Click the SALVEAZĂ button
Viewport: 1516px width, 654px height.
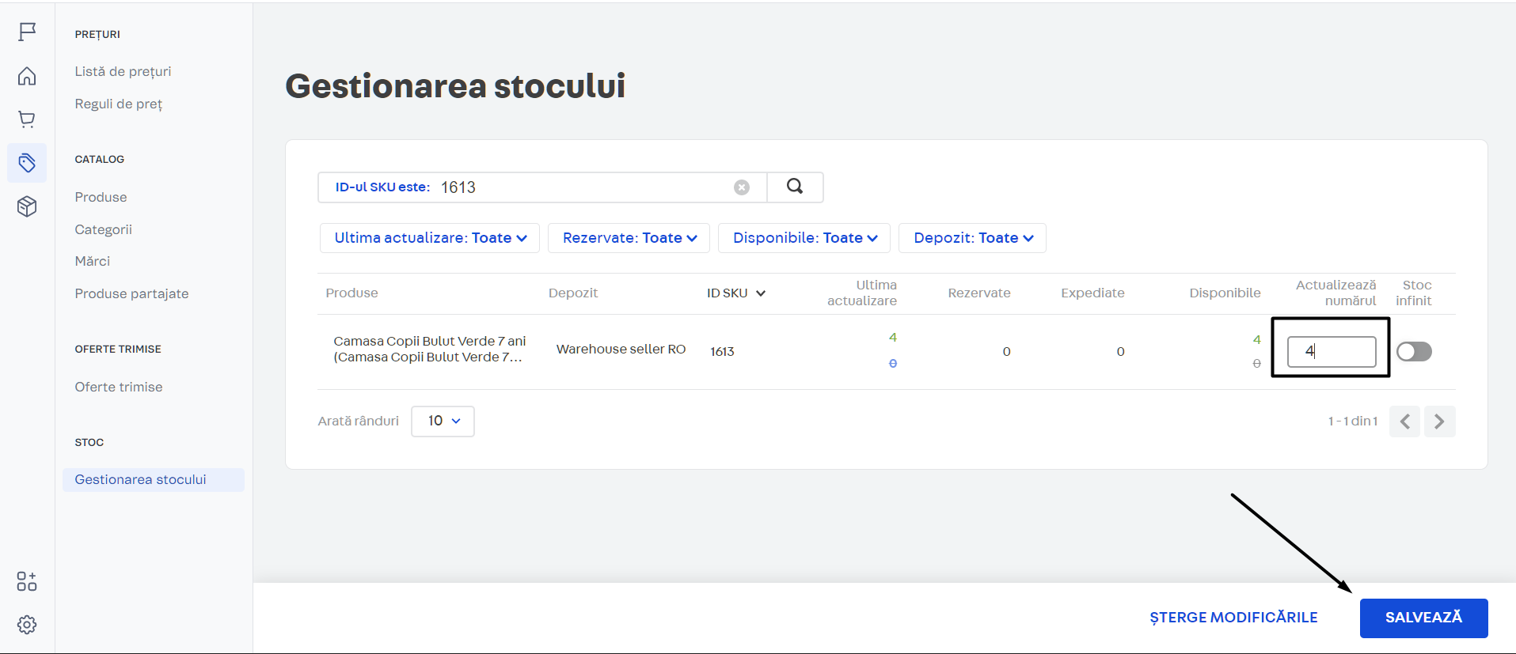[x=1423, y=618]
